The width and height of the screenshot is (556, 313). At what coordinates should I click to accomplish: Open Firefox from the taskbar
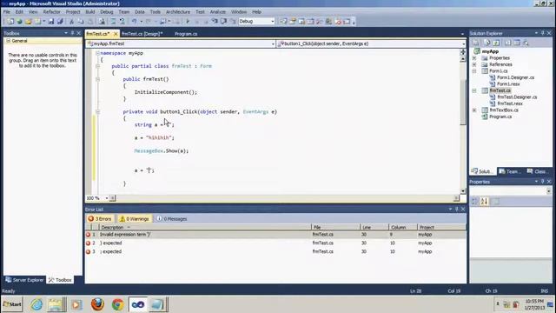[x=97, y=304]
